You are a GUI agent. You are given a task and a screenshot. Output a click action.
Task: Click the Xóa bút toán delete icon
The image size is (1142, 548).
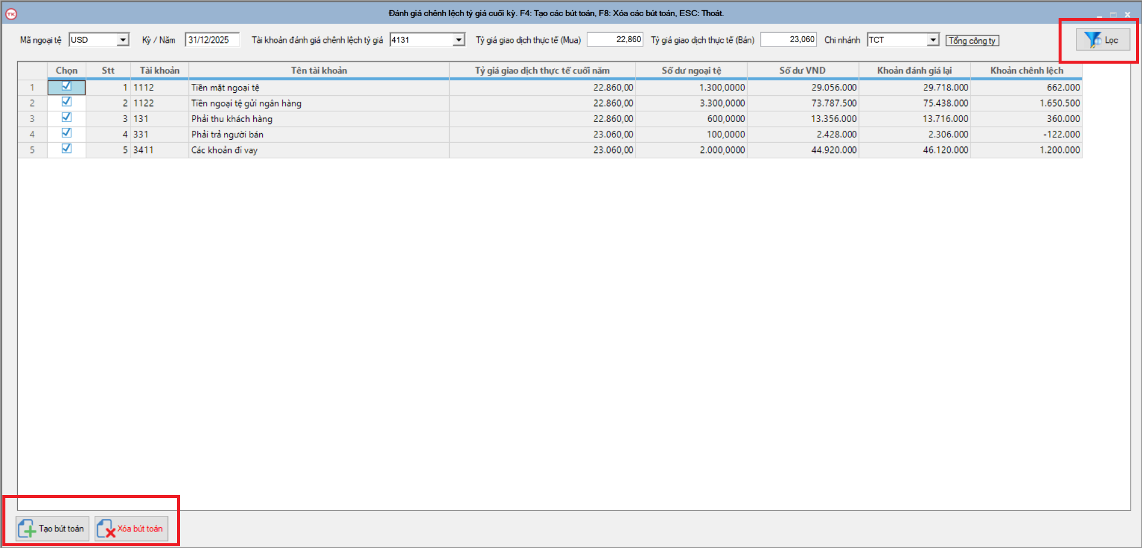(106, 528)
